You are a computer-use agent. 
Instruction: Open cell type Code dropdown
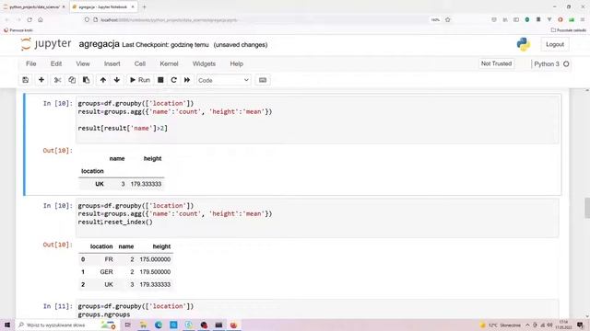(x=223, y=80)
